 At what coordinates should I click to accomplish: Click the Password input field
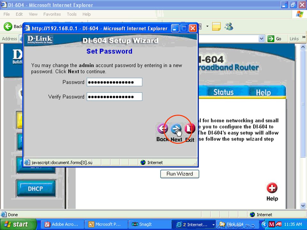coord(114,82)
